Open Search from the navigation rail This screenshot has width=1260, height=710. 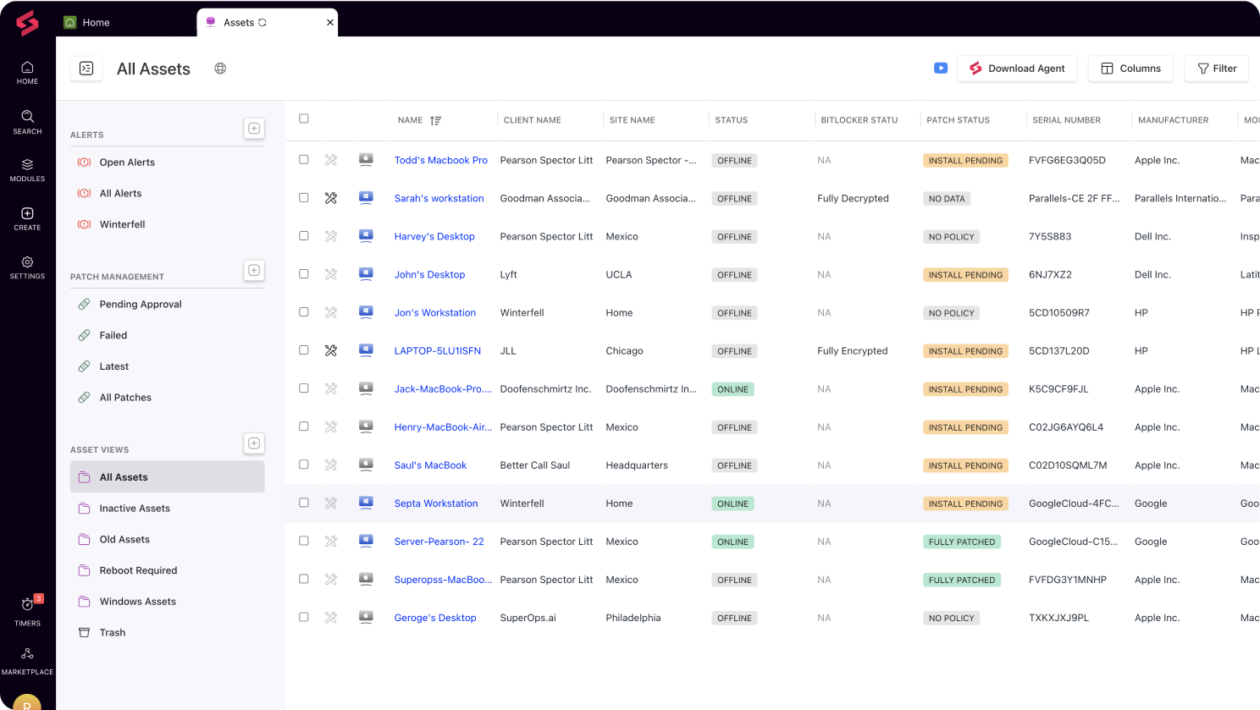(27, 122)
